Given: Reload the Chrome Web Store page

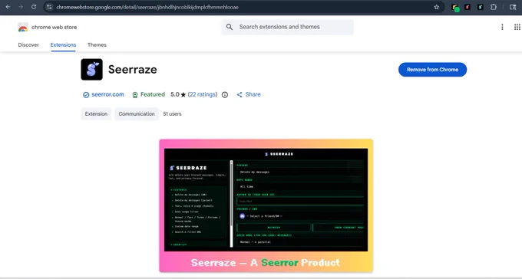Looking at the screenshot, I should pos(34,7).
